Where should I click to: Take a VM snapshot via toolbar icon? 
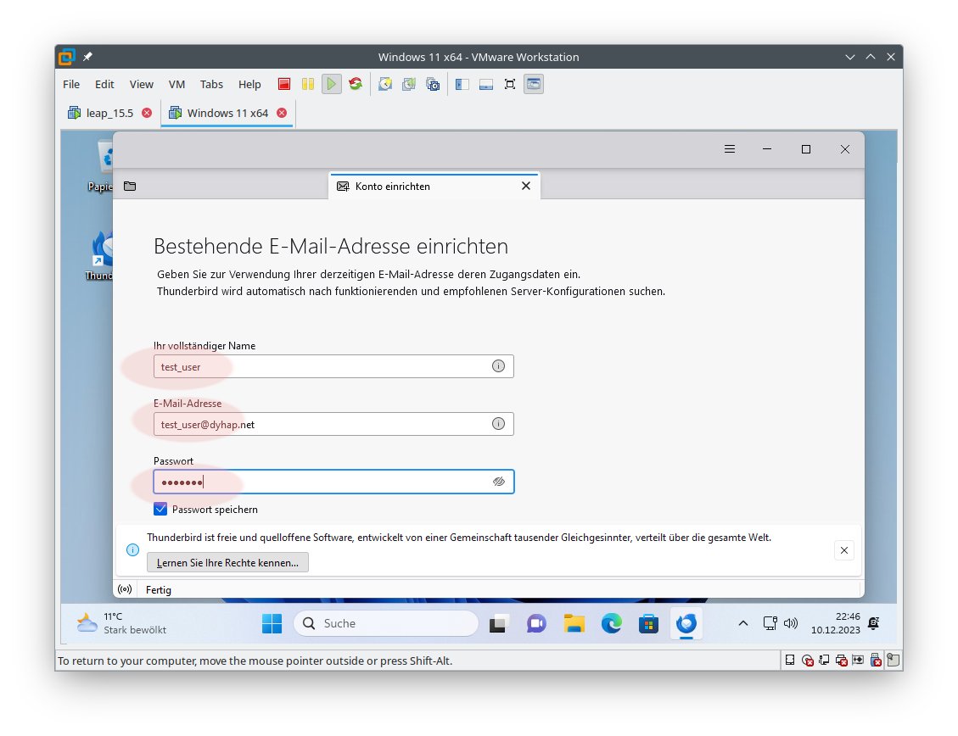[385, 84]
